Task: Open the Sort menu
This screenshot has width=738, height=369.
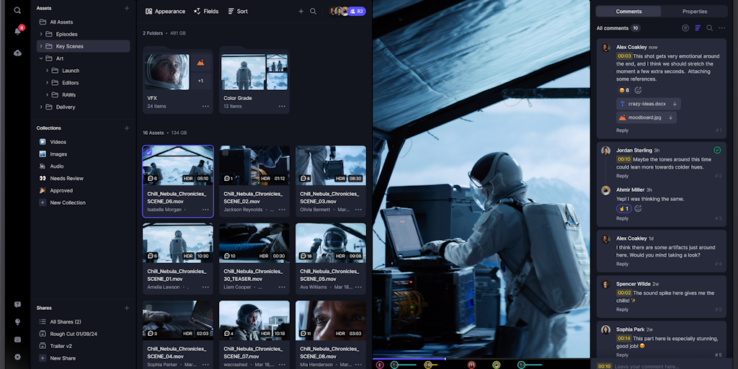Action: (238, 12)
